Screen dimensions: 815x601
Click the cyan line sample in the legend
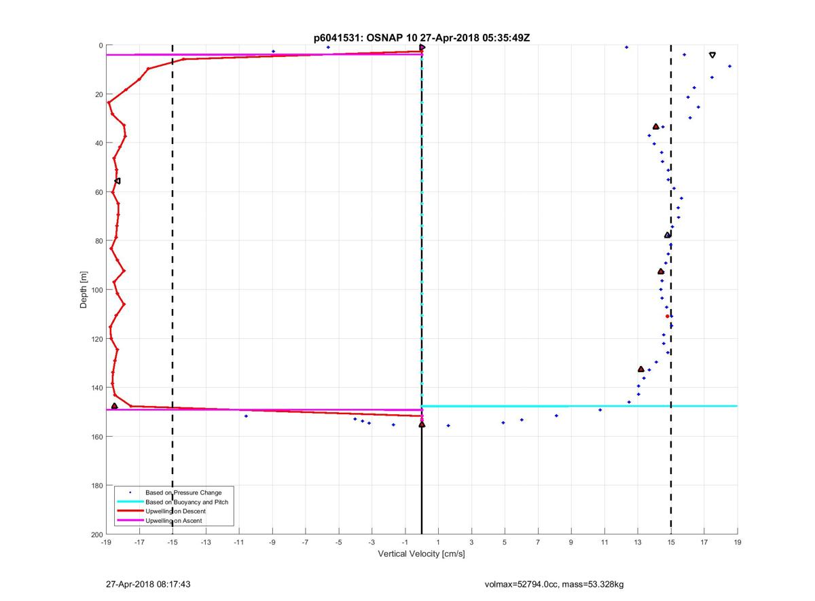pos(130,502)
